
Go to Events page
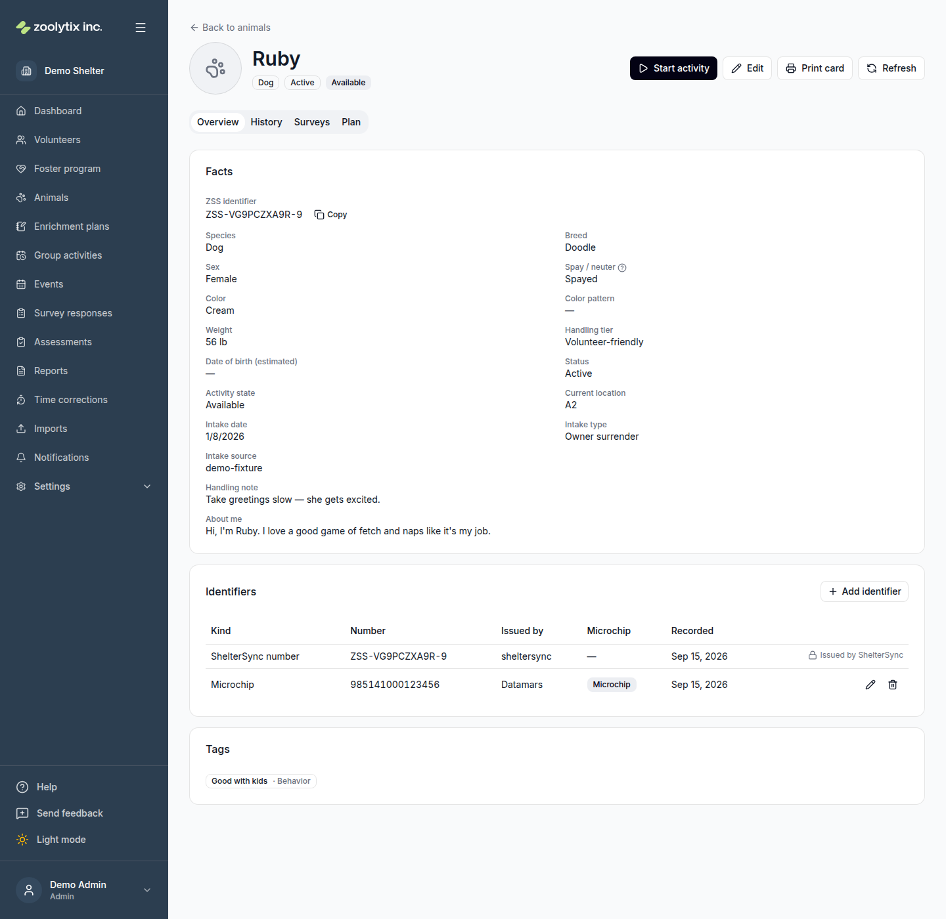coord(84,284)
